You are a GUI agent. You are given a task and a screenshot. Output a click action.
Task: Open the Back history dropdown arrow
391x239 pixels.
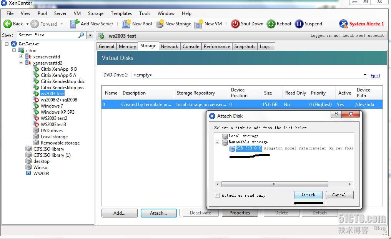(x=27, y=24)
